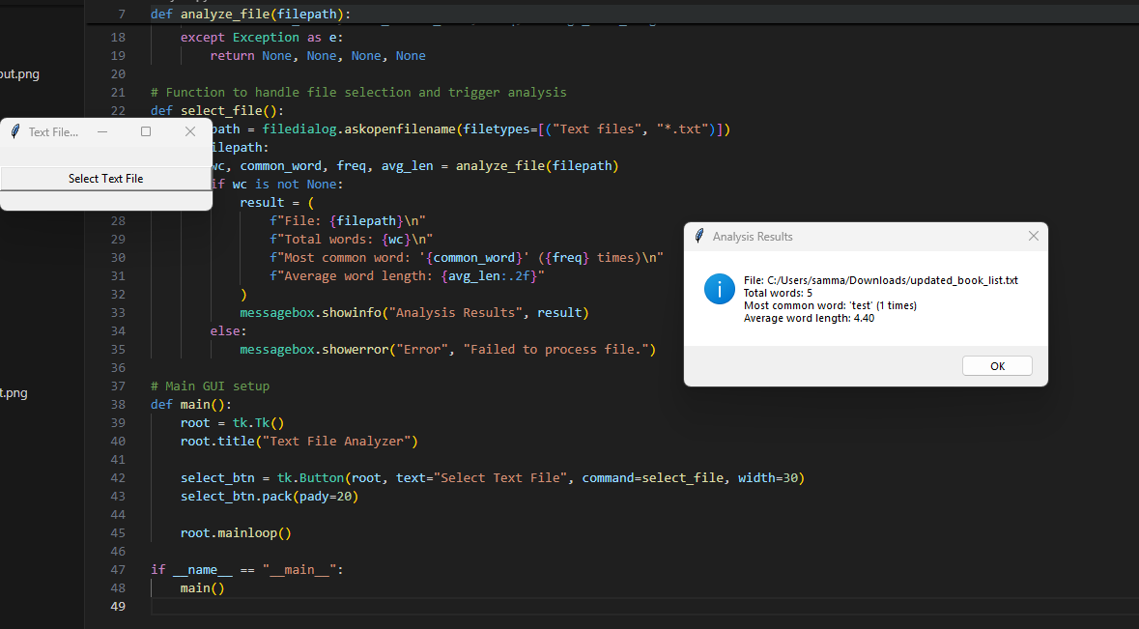The height and width of the screenshot is (629, 1139).
Task: Click the 'select_btn.pack(pady=20)' line
Action: coord(270,496)
